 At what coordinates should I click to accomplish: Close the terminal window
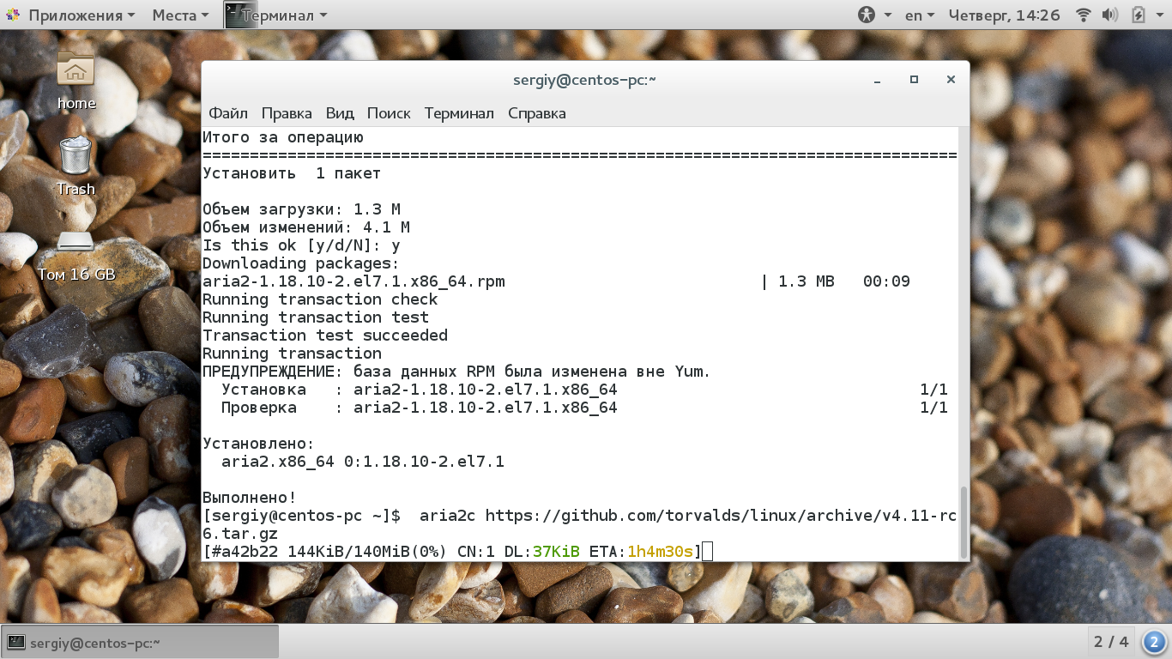[951, 80]
